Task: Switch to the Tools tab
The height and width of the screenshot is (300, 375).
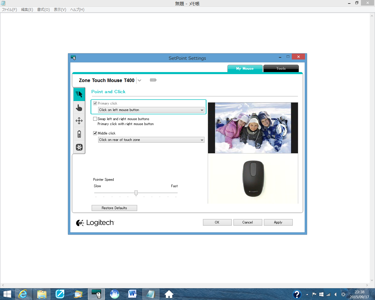Action: click(x=281, y=69)
